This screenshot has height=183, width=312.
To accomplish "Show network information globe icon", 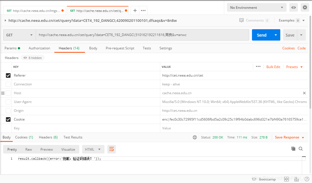I will pyautogui.click(x=195, y=137).
